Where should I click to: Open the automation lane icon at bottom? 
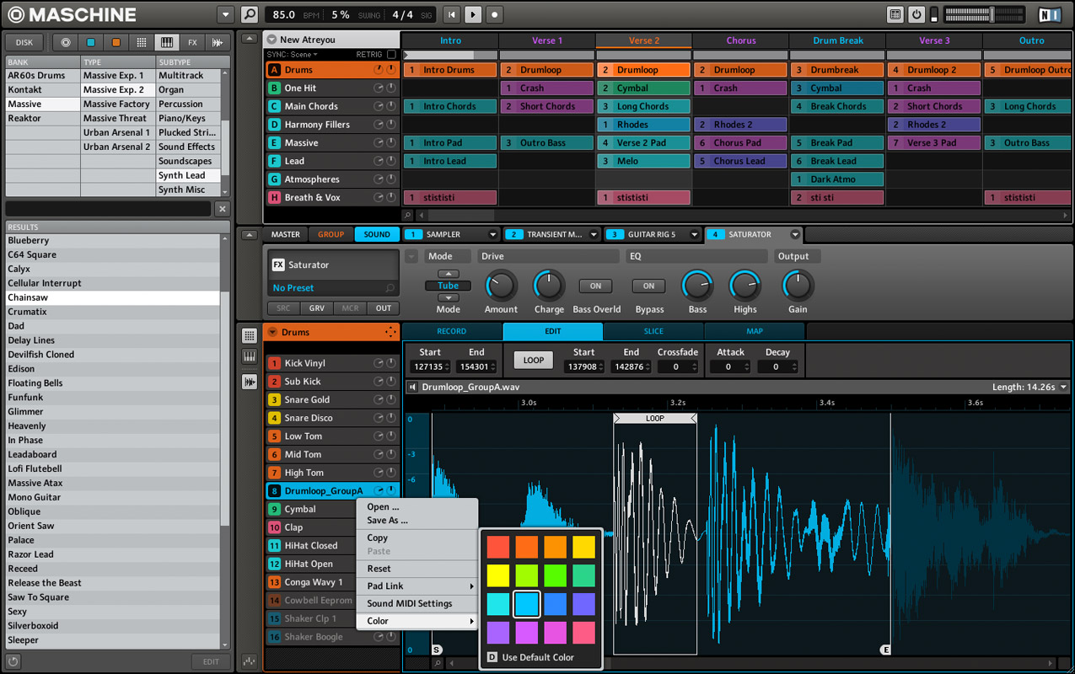pyautogui.click(x=250, y=662)
